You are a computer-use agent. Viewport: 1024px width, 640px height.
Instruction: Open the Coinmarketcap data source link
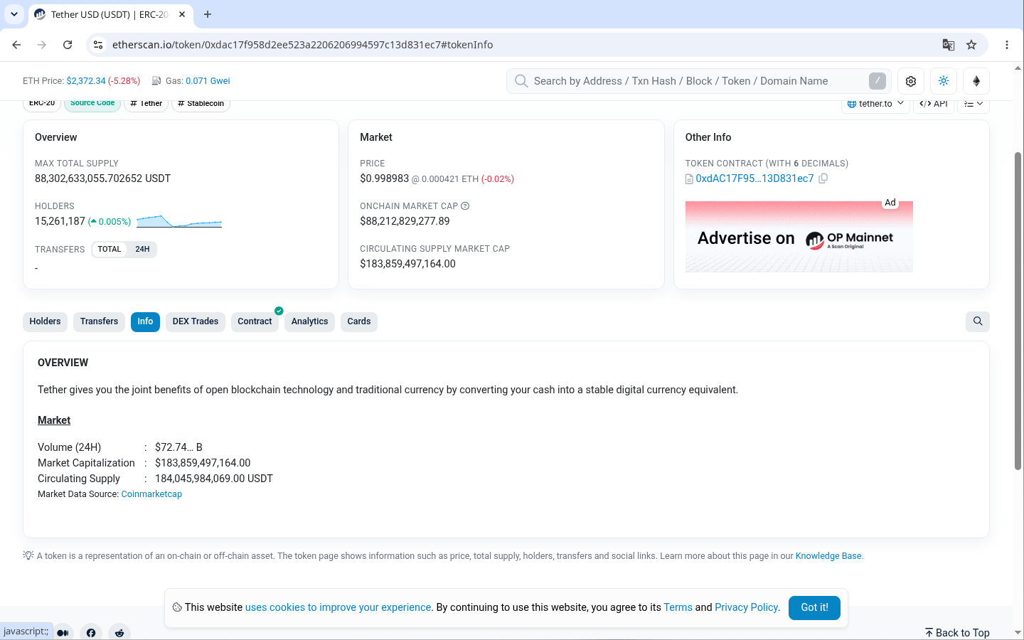(x=151, y=494)
